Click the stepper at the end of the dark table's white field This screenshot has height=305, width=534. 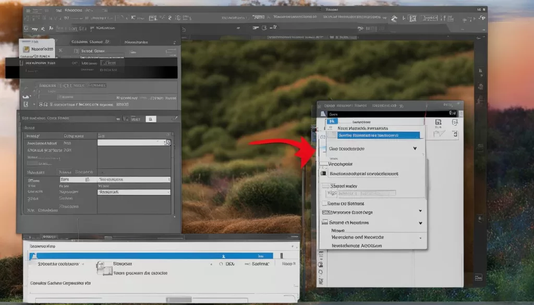coord(167,143)
